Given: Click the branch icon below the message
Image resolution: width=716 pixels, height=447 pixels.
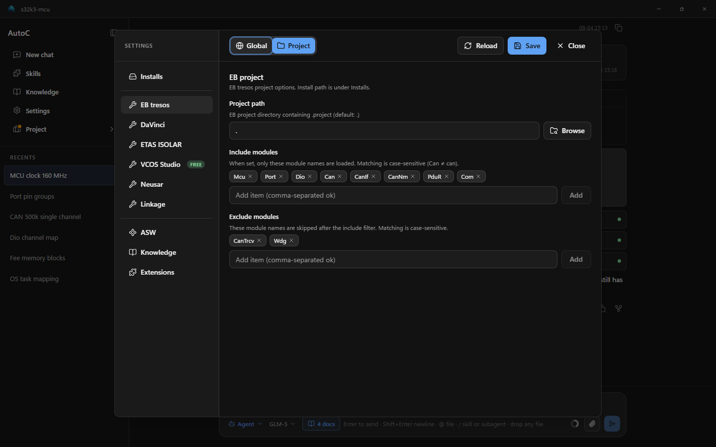Looking at the screenshot, I should (x=619, y=308).
